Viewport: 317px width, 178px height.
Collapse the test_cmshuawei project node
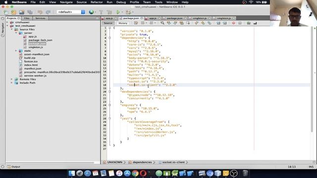7,26
